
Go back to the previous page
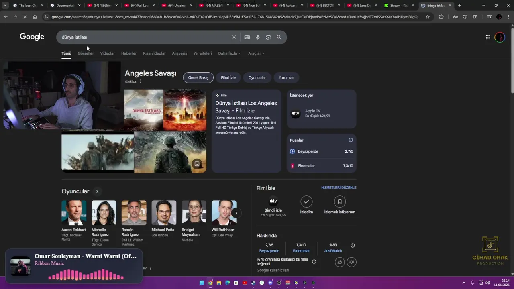coord(6,17)
